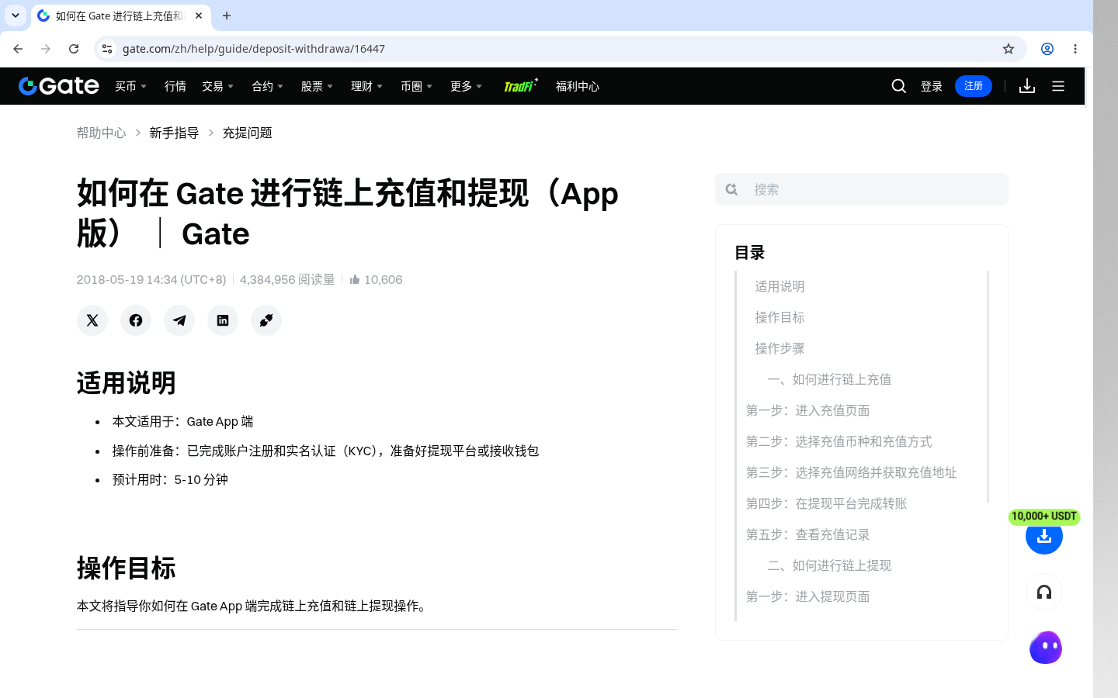This screenshot has width=1118, height=698.
Task: Expand the 股票 dropdown menu
Action: pyautogui.click(x=317, y=86)
